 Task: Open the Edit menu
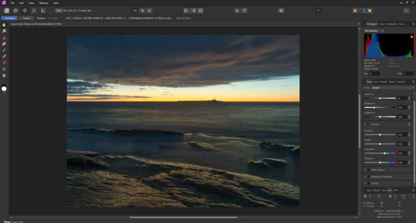pos(21,3)
